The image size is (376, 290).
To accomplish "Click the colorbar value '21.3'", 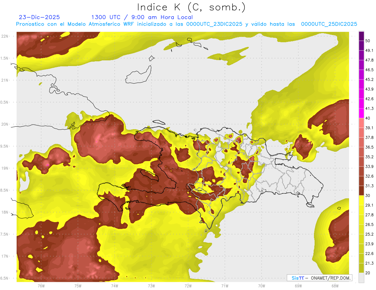I will (369, 263).
